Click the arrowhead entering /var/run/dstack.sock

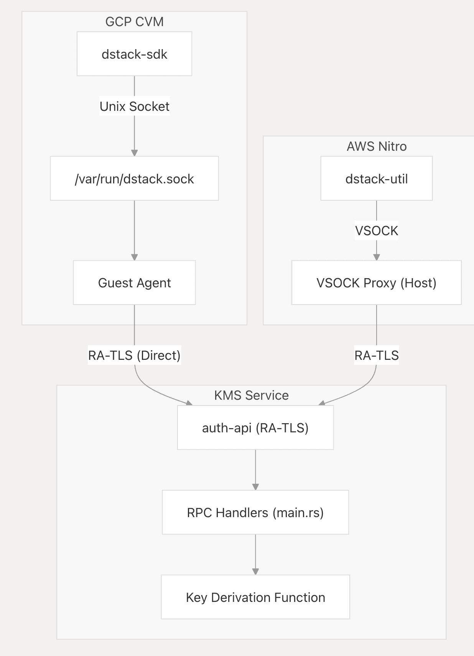(134, 153)
